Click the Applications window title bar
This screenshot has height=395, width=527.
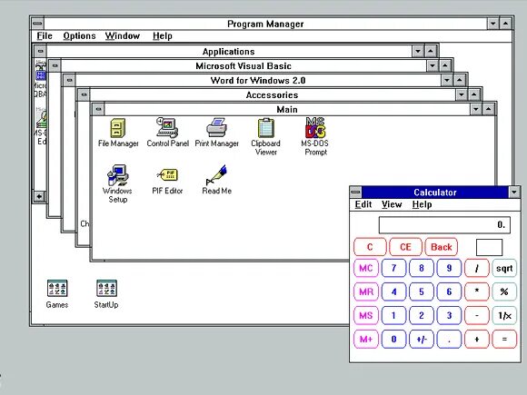(229, 51)
